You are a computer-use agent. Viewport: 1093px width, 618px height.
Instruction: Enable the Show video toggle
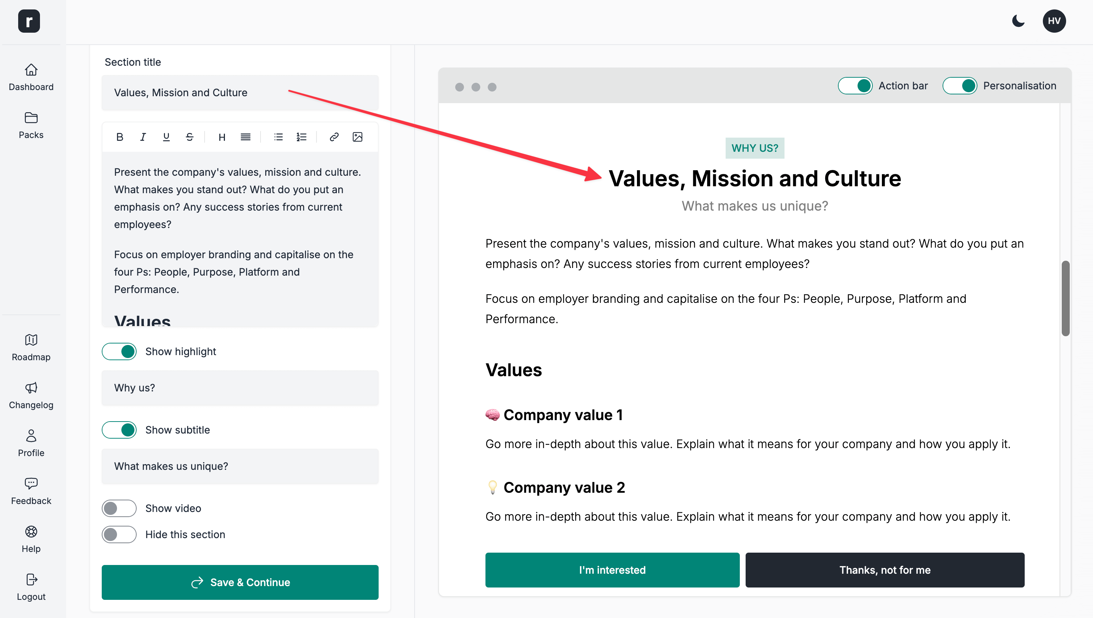pos(119,508)
